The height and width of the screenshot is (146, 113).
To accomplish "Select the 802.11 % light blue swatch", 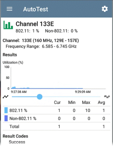I will tap(6, 110).
